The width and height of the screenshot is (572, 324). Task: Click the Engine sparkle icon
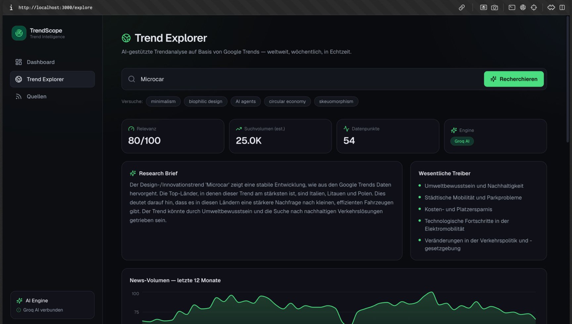tap(454, 130)
